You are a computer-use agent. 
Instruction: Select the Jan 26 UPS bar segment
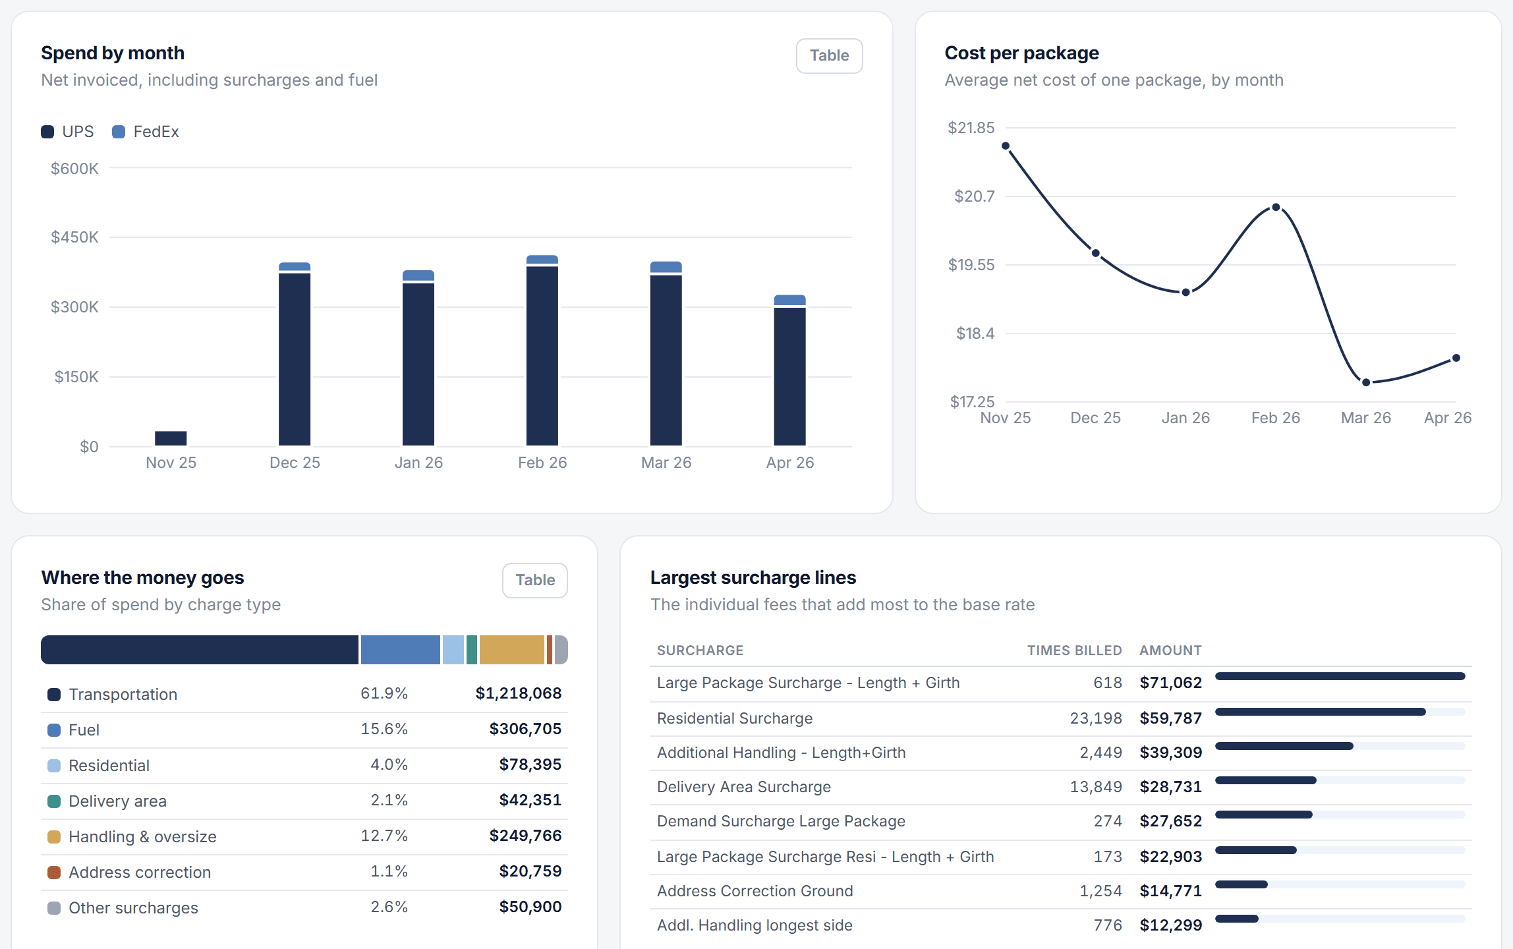(x=418, y=364)
